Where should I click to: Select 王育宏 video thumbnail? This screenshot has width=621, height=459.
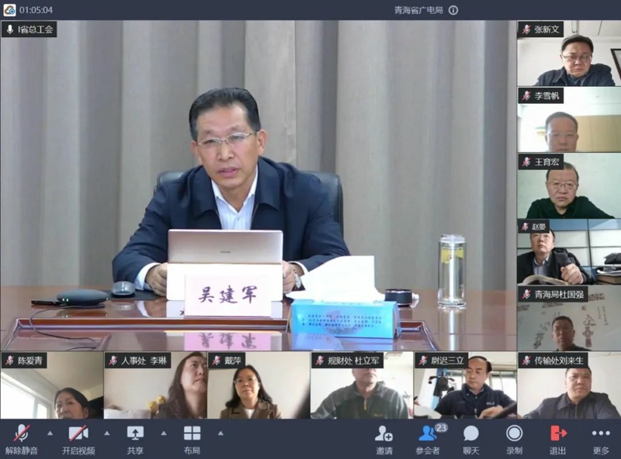[569, 186]
